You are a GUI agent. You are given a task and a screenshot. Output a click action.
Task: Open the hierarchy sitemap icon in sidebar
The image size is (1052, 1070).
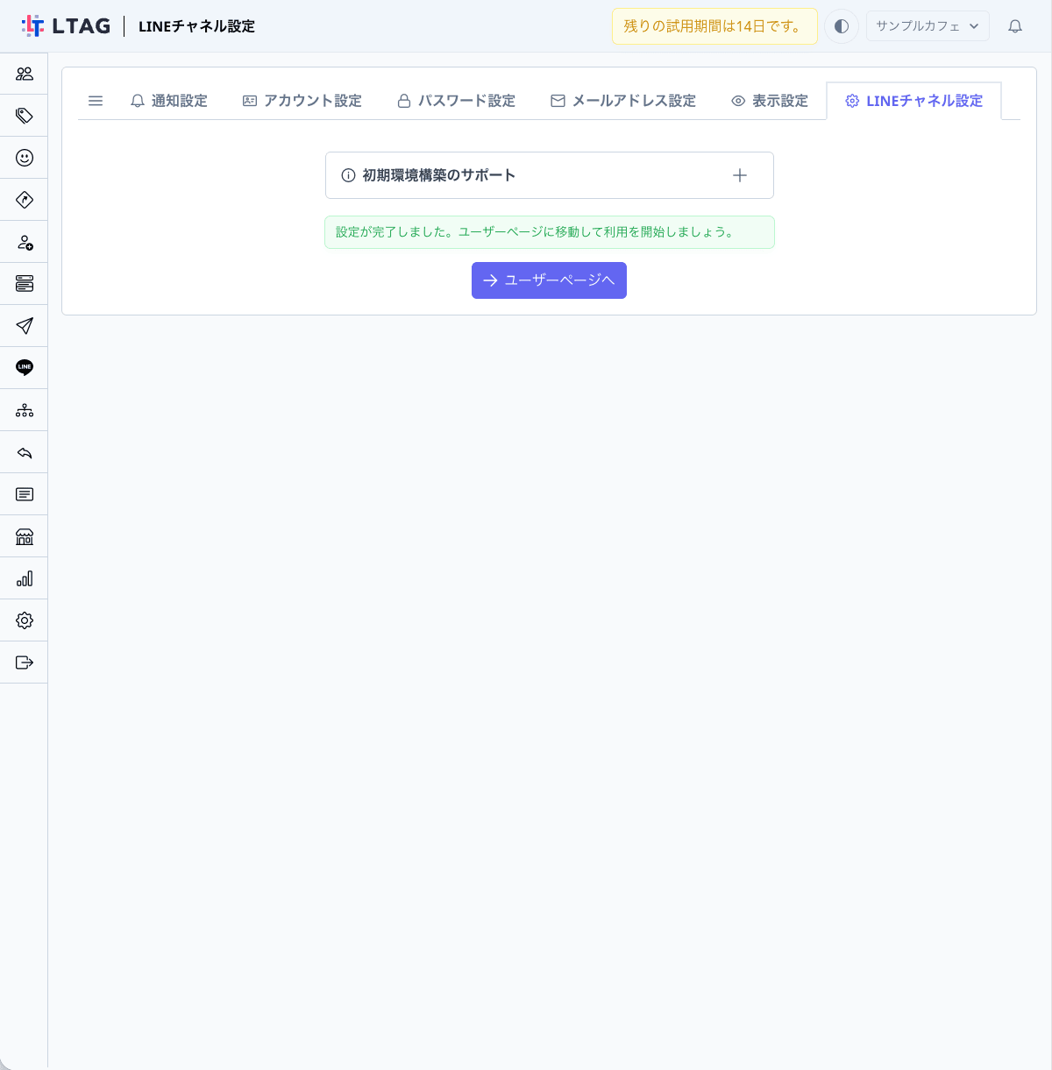pyautogui.click(x=25, y=410)
